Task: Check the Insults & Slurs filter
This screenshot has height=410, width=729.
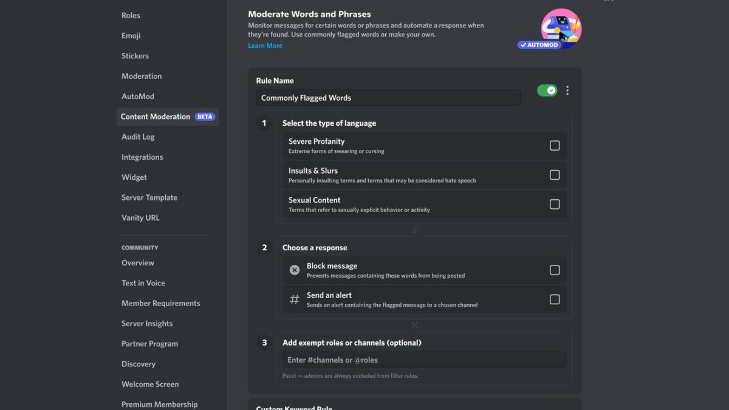Action: (555, 174)
